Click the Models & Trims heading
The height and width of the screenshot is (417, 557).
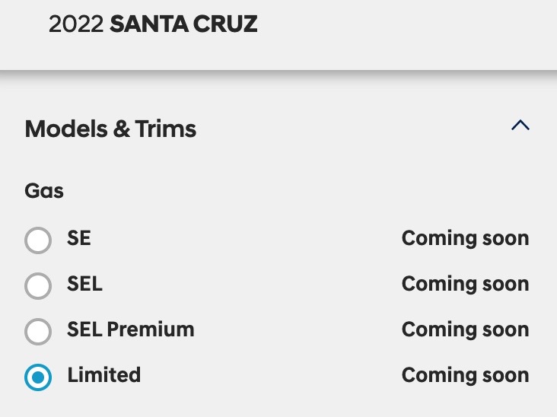click(110, 129)
